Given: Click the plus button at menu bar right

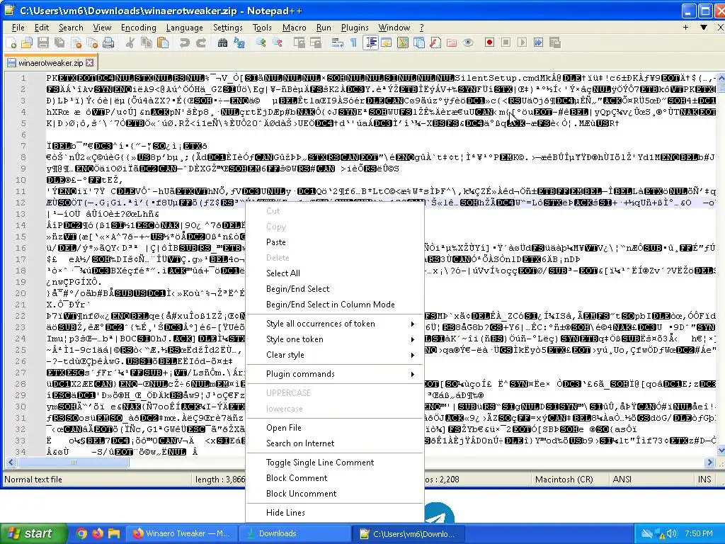Looking at the screenshot, I should point(685,28).
